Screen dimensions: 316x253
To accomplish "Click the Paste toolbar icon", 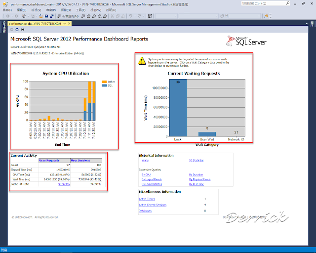I will [x=123, y=16].
